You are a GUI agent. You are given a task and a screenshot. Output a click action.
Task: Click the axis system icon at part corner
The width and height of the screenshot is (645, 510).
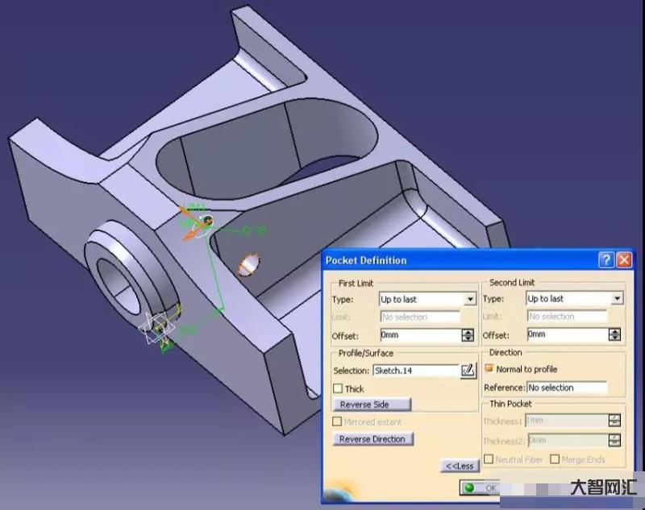point(156,328)
